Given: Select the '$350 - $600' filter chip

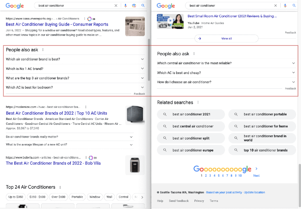Looking at the screenshot, I should (37, 197).
